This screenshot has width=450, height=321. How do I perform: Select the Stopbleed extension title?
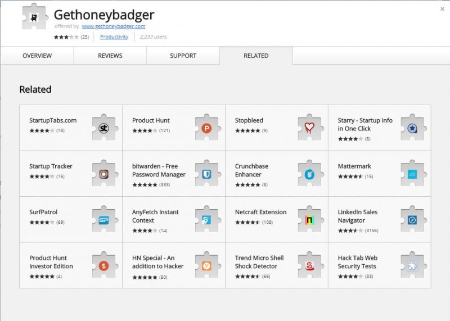point(249,120)
